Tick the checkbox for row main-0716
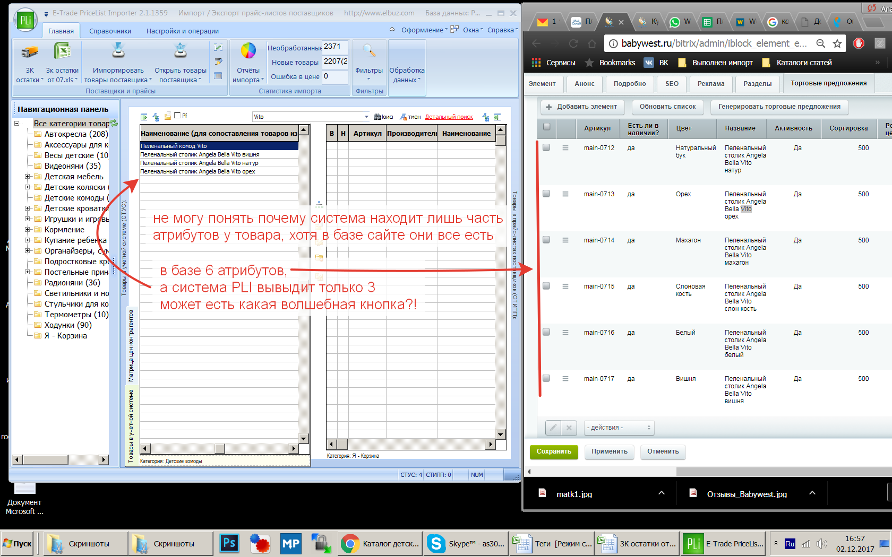This screenshot has width=892, height=557. [x=546, y=332]
